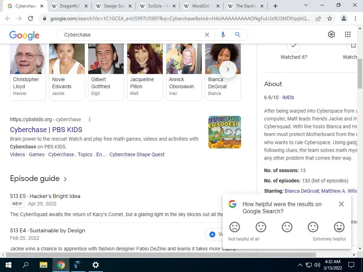
Task: Open Windows Start menu
Action: click(9, 265)
